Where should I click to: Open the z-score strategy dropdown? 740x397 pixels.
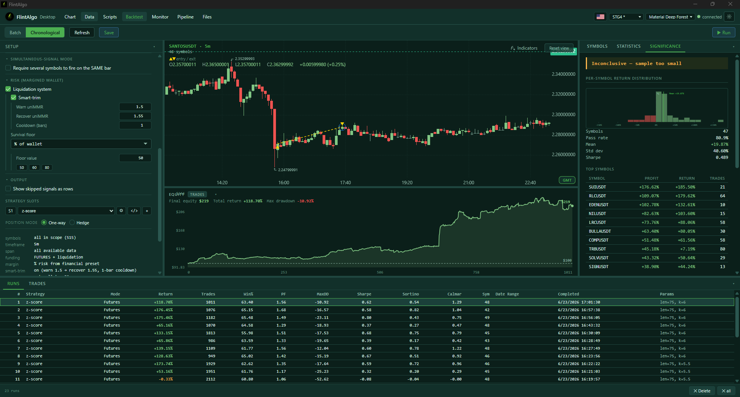pos(66,211)
